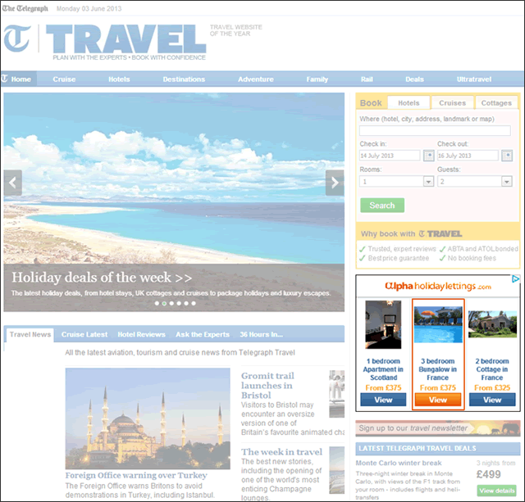The image size is (525, 502).
Task: Click the AdChoices icon on advert
Action: [516, 279]
